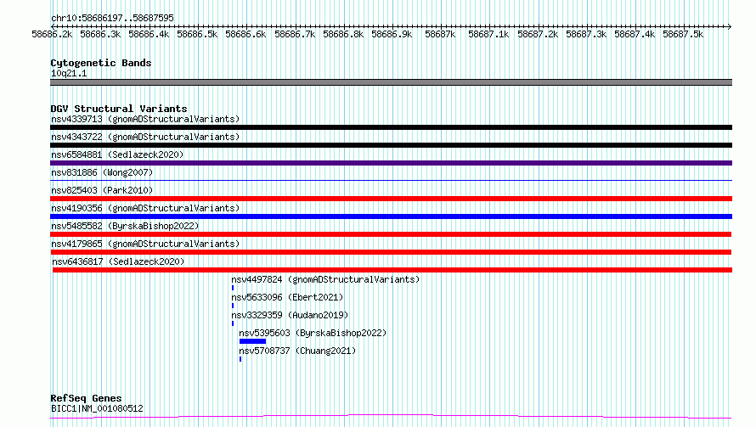
Task: Click the magenta BICC1 gene line
Action: tap(391, 417)
